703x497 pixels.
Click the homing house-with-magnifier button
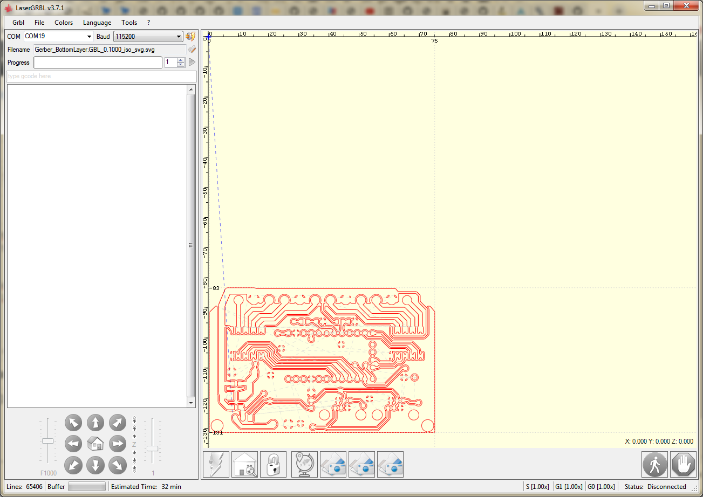pyautogui.click(x=245, y=464)
